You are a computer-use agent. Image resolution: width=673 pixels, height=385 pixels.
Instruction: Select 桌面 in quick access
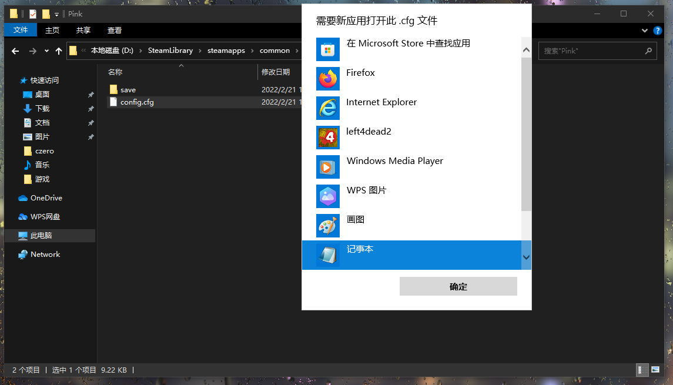pos(42,95)
